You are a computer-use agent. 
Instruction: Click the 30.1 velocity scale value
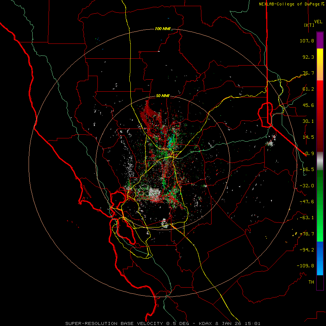click(308, 121)
